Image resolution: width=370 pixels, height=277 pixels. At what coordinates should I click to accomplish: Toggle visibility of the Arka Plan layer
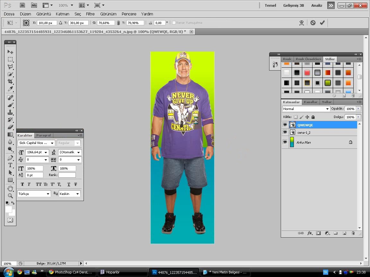pyautogui.click(x=285, y=142)
